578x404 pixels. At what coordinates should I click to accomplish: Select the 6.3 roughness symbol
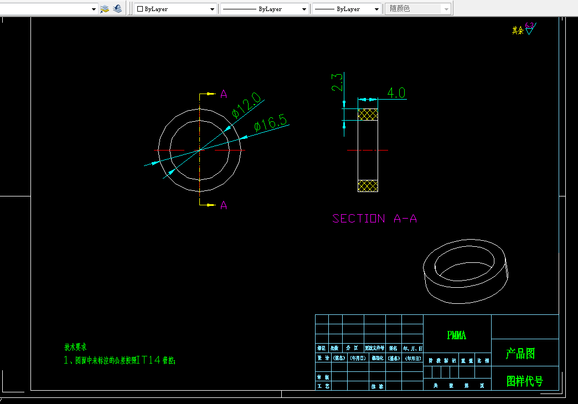530,28
